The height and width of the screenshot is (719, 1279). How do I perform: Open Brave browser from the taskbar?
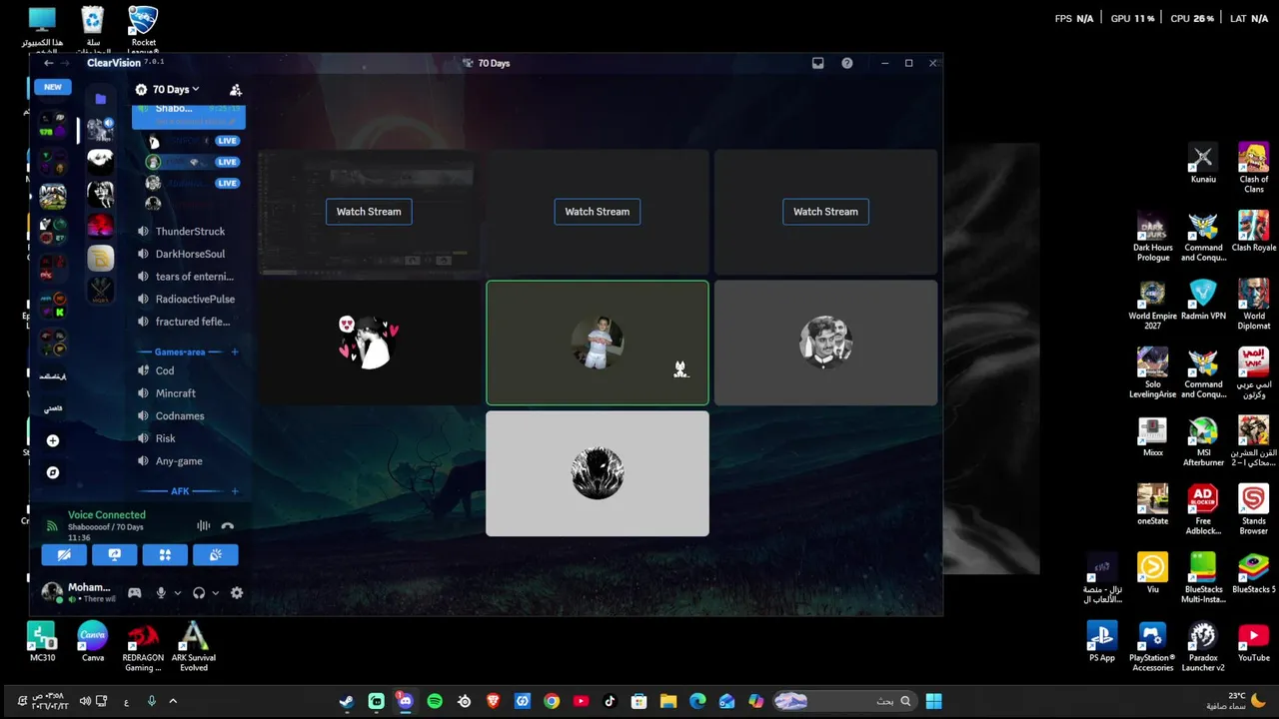tap(493, 701)
